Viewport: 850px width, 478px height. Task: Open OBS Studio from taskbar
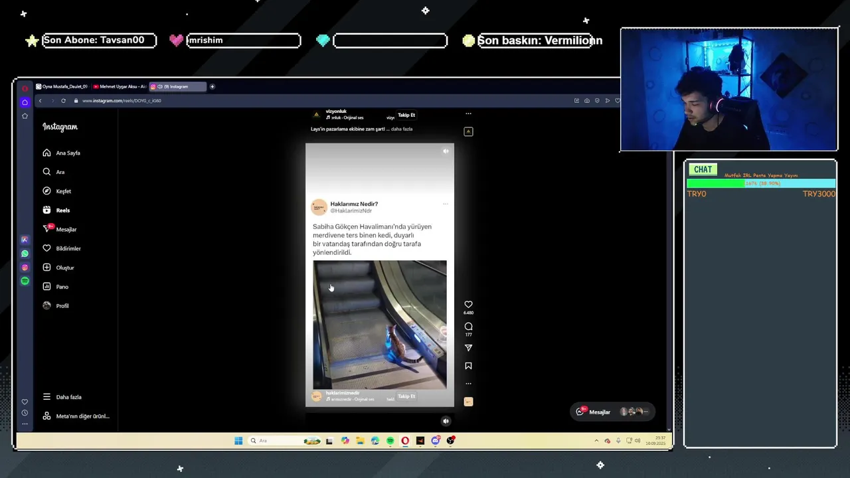(451, 441)
